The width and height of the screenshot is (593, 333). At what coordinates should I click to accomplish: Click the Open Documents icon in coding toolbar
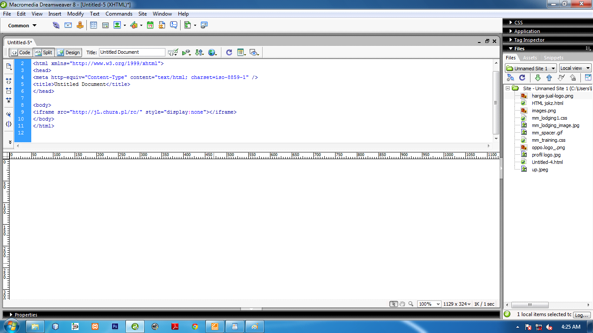(9, 66)
